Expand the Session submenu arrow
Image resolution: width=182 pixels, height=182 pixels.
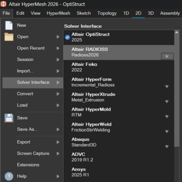58,60
